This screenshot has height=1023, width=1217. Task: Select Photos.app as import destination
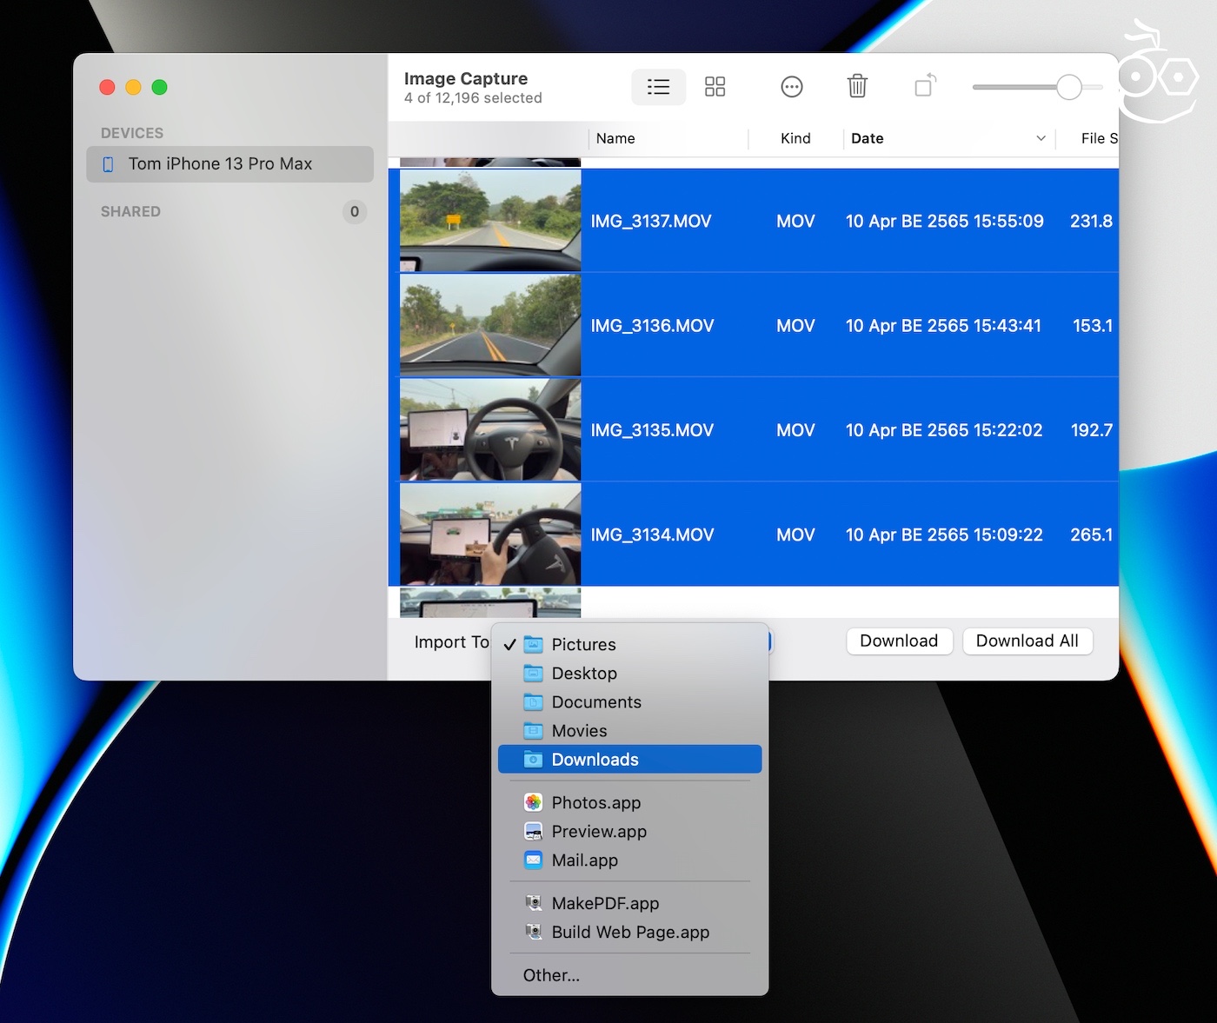[595, 802]
